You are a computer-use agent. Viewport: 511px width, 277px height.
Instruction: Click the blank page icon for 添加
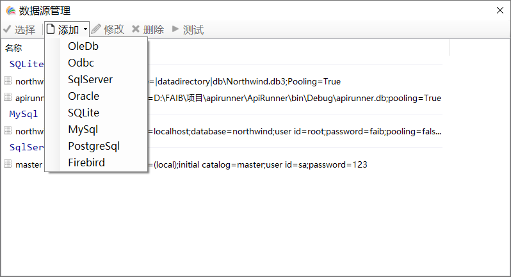coord(51,29)
